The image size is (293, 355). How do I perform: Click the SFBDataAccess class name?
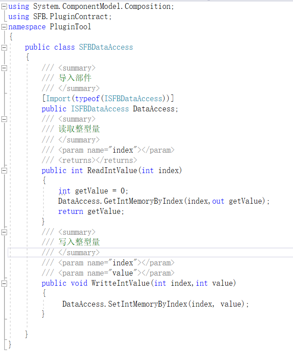point(106,47)
